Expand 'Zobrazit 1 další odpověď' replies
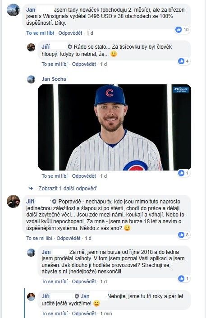The image size is (206, 318). click(67, 189)
